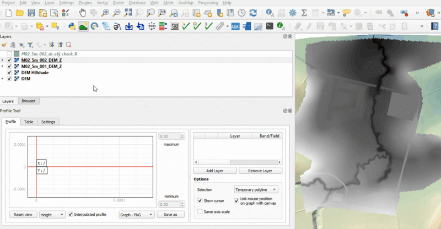Image resolution: width=441 pixels, height=229 pixels.
Task: Open the Statistical Summary sigma icon
Action: pyautogui.click(x=304, y=12)
